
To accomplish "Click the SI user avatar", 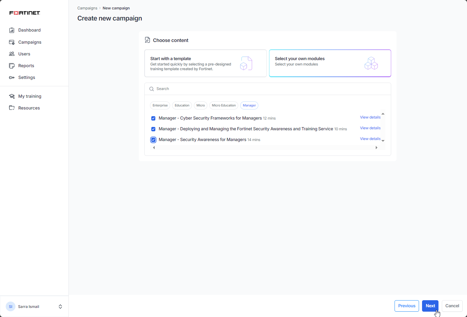I will (10, 307).
